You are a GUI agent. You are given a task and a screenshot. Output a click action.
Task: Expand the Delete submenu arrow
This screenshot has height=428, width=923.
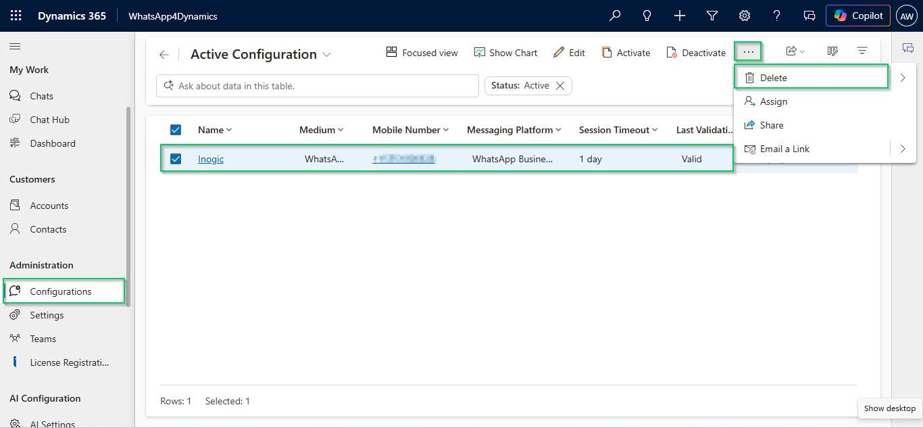(x=903, y=78)
